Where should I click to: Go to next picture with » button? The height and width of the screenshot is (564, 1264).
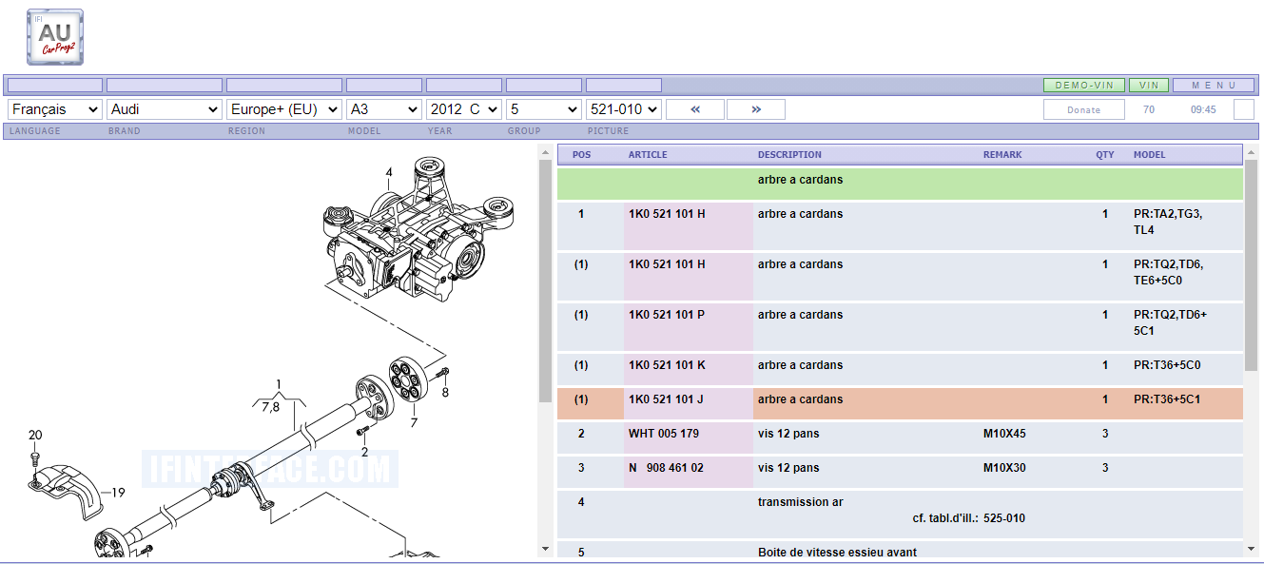755,109
